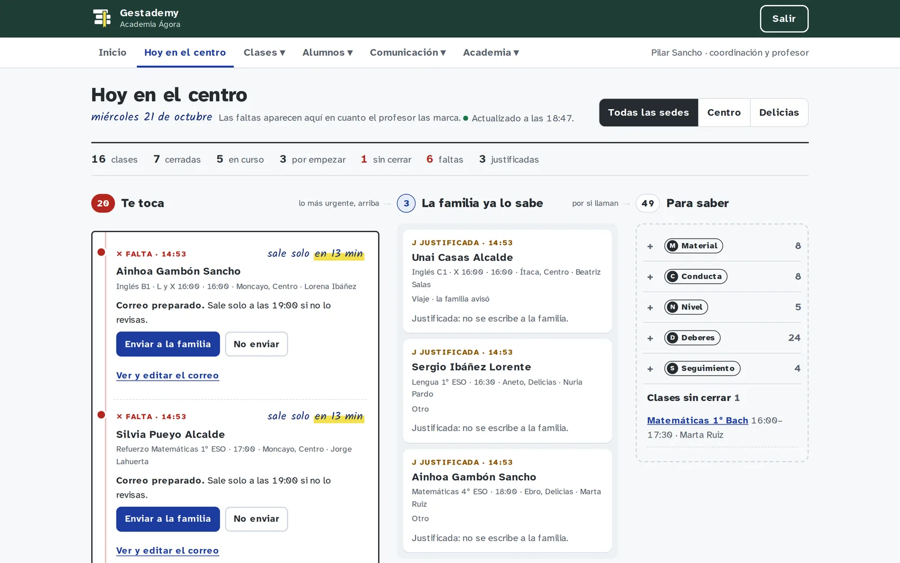The height and width of the screenshot is (563, 900).
Task: Select the Hoy en el centro tab
Action: pos(185,52)
